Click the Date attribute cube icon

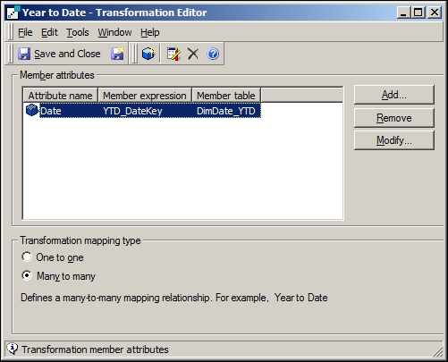pyautogui.click(x=32, y=110)
